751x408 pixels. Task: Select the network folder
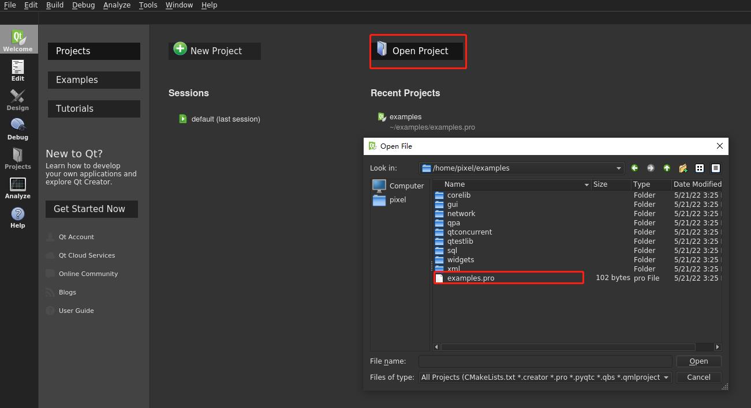461,213
